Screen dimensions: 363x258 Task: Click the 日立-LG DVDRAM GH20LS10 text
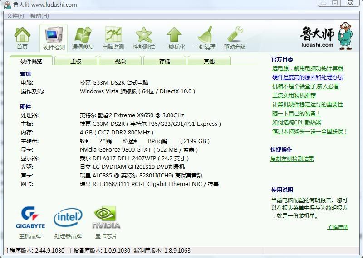(x=132, y=167)
